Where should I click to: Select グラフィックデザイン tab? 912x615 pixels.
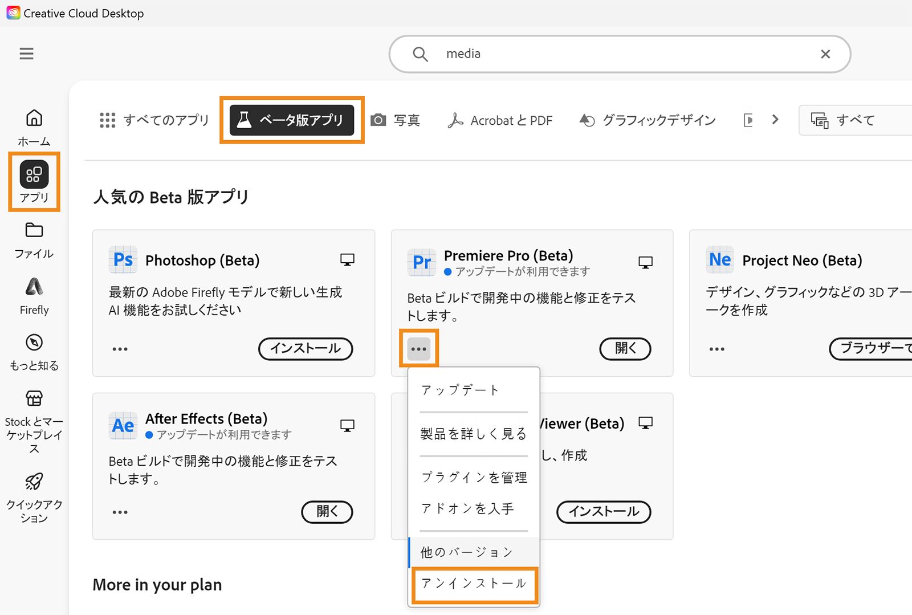648,120
